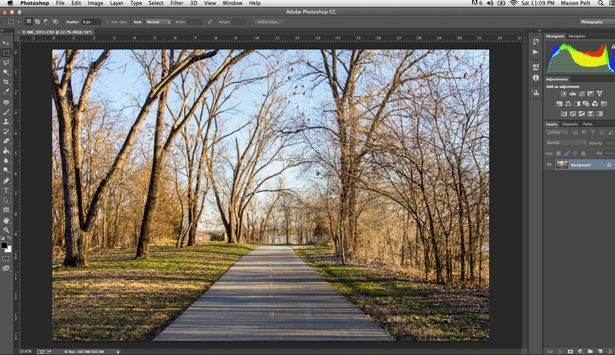Expand the layer blend mode Normal dropdown

pyautogui.click(x=566, y=142)
